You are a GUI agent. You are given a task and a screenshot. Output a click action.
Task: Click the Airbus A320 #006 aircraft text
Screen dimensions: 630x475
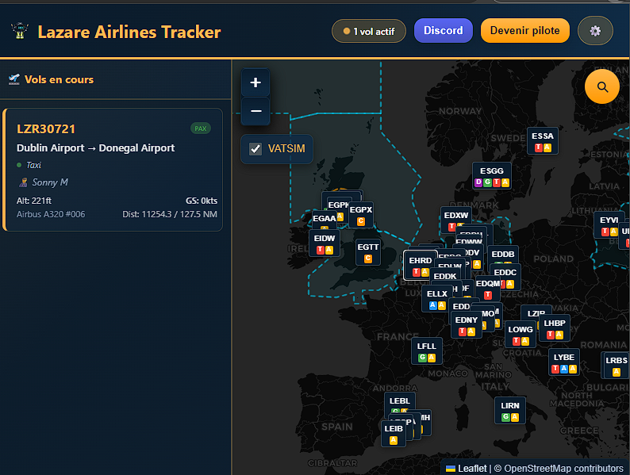pos(51,214)
